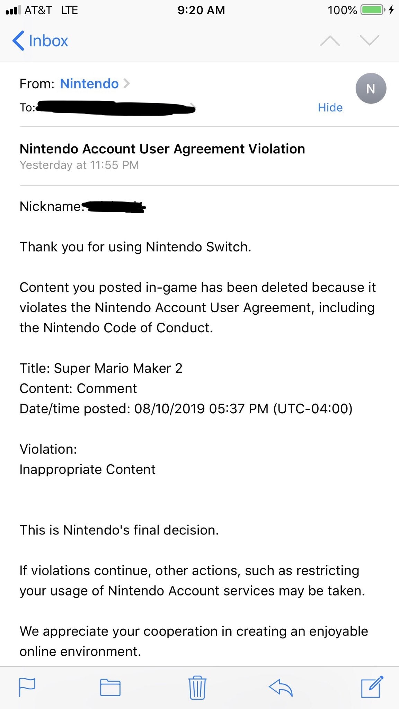
Task: Reply using the arrow icon
Action: coord(281,687)
